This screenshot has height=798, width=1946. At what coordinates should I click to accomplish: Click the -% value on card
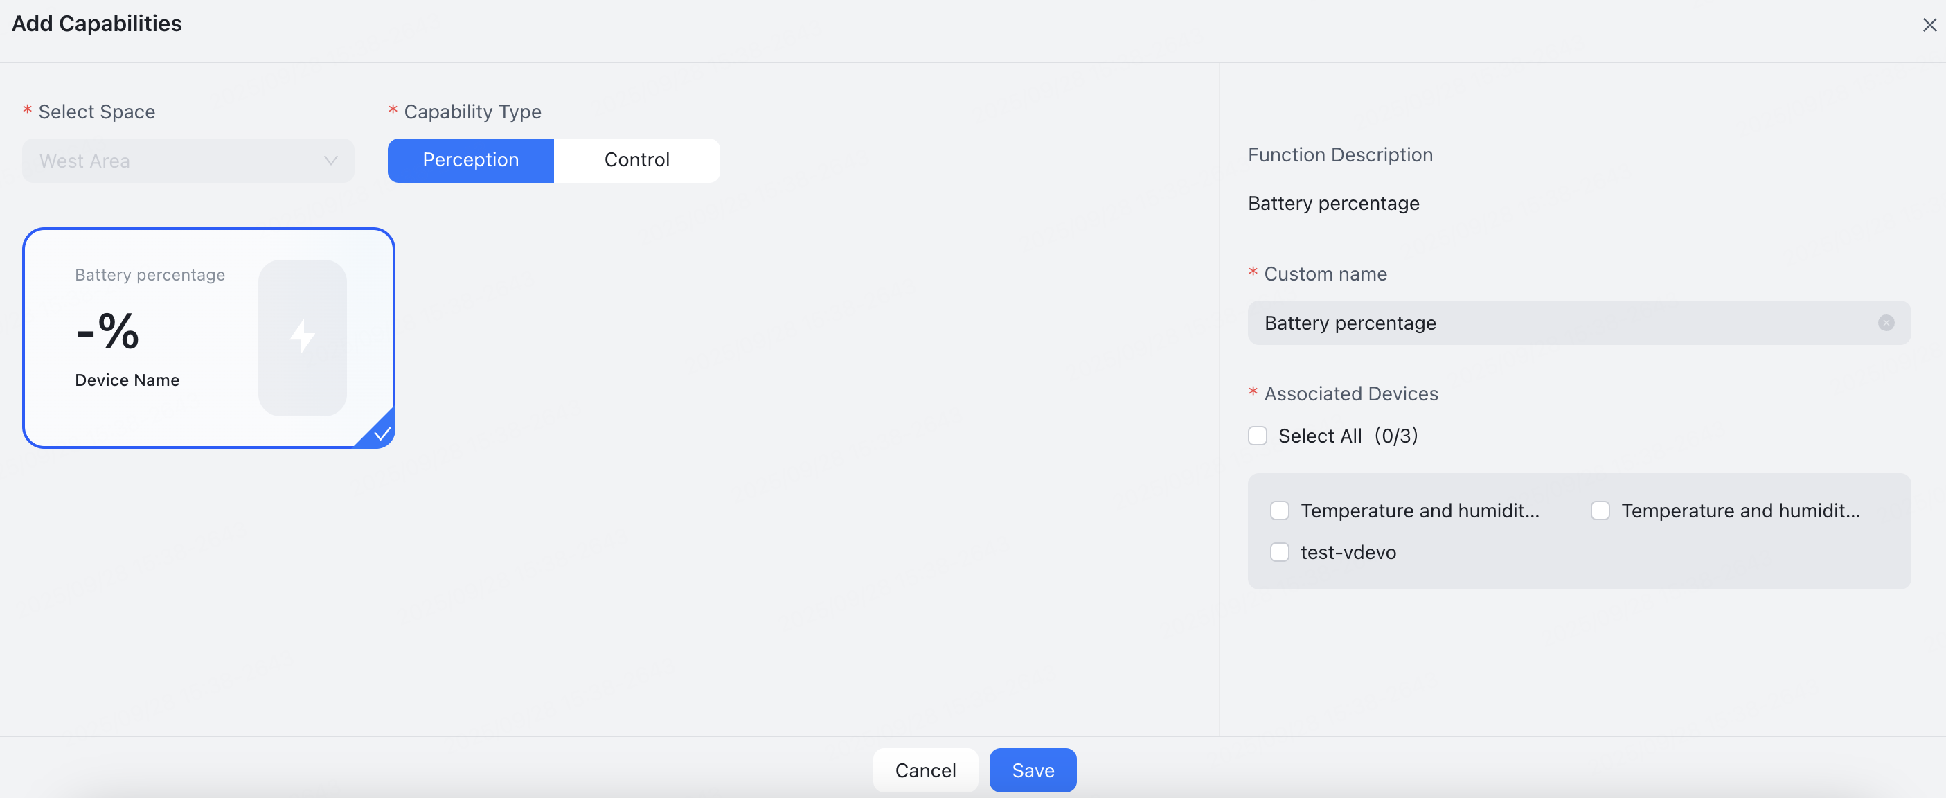point(107,331)
